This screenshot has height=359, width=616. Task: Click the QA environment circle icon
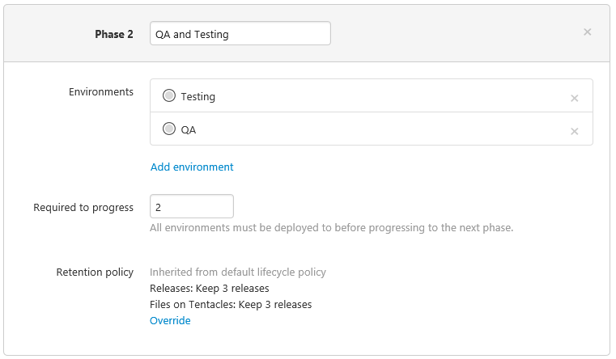pyautogui.click(x=169, y=129)
